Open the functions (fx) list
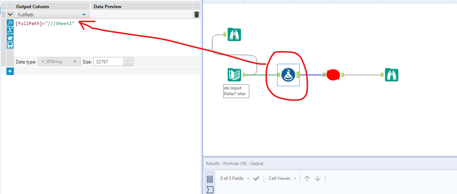 point(10,23)
